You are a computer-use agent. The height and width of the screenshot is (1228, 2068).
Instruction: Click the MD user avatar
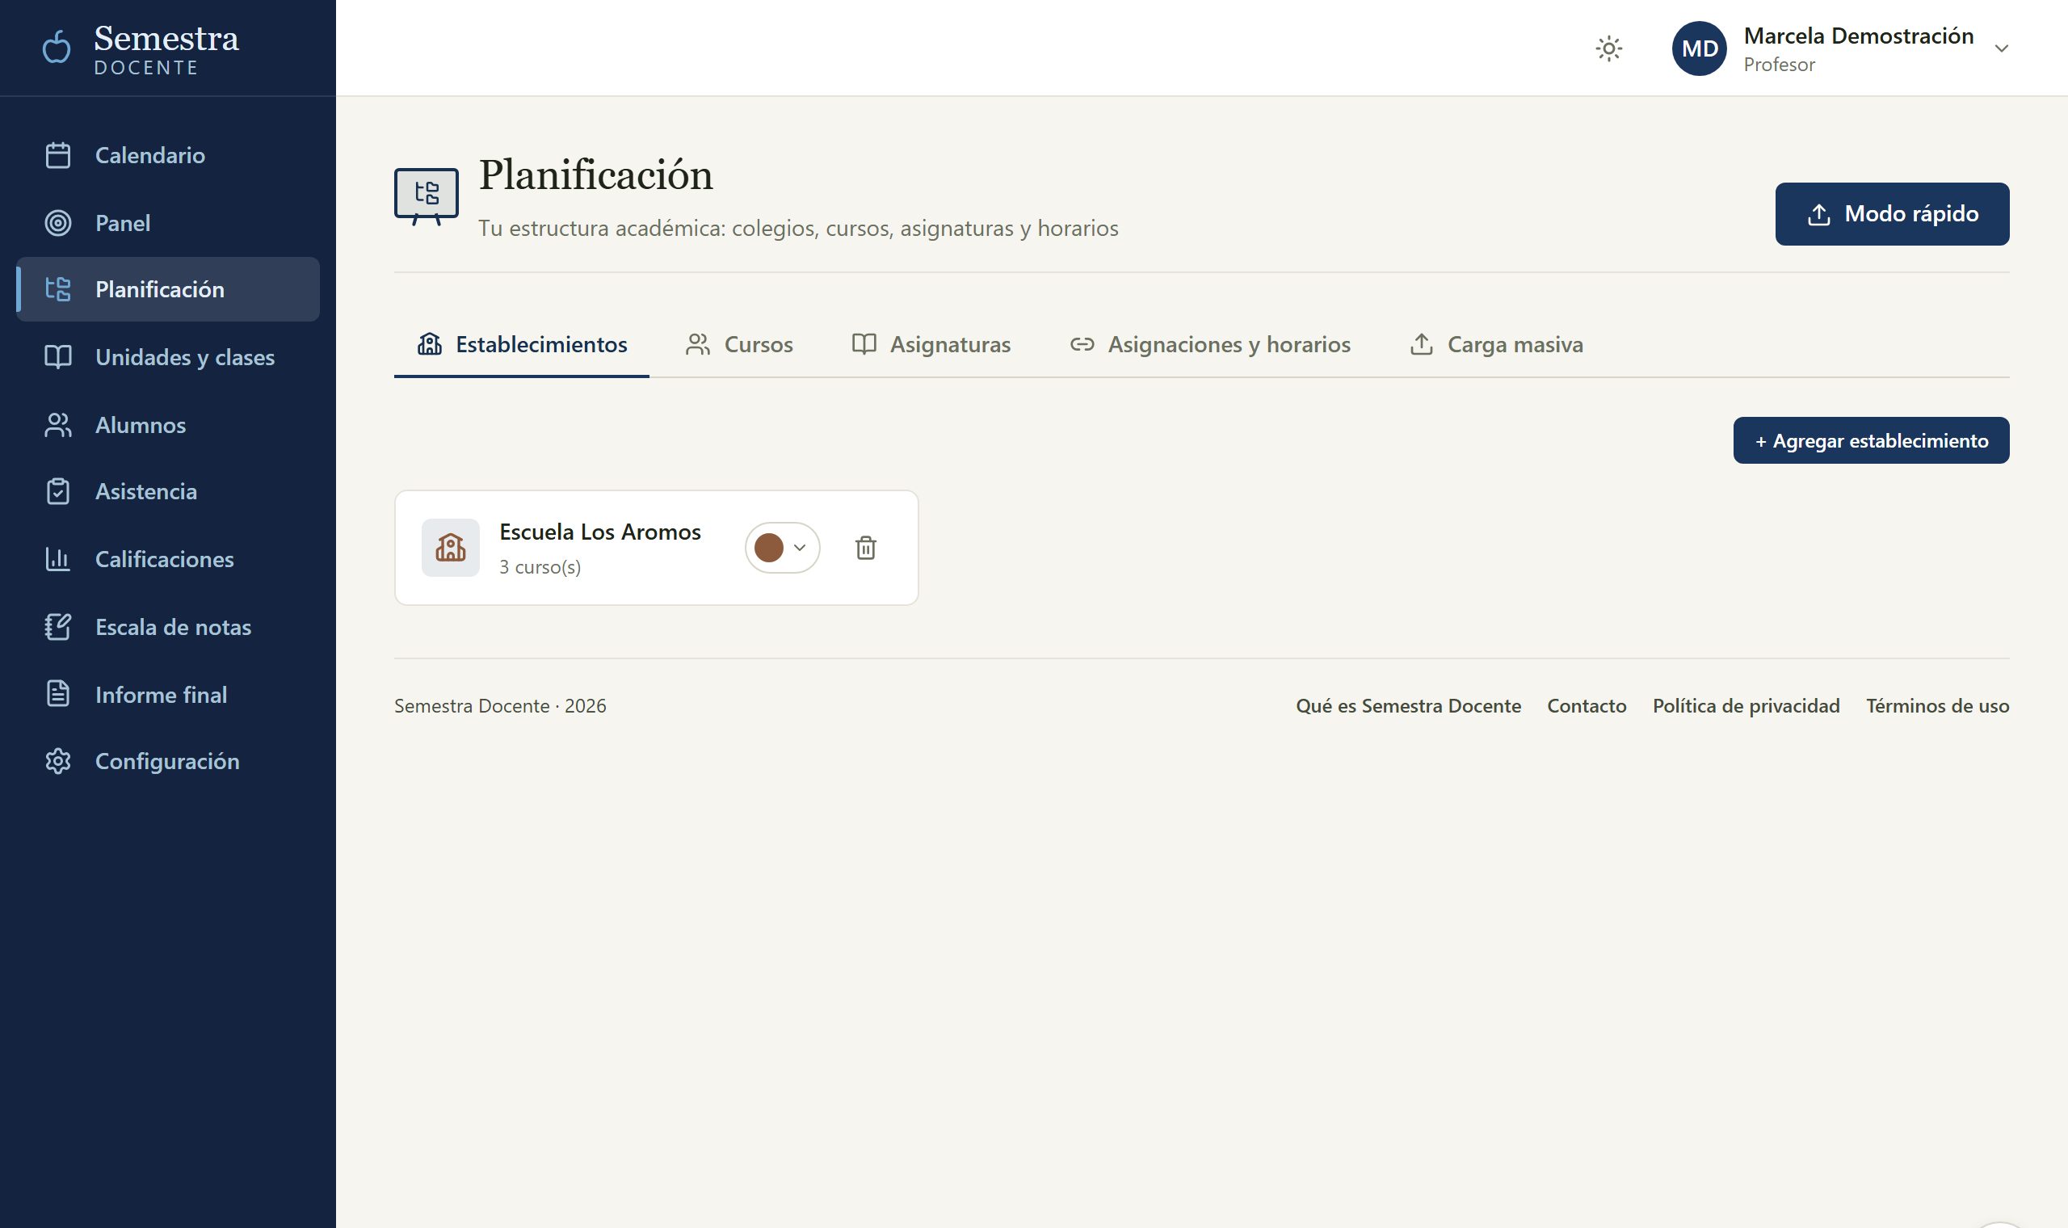1699,48
